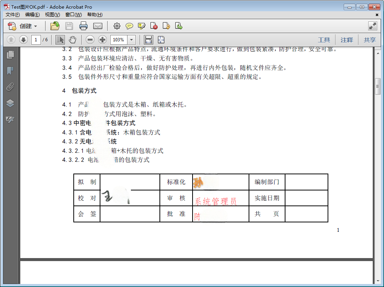Add a sticky note comment

pyautogui.click(x=129, y=26)
